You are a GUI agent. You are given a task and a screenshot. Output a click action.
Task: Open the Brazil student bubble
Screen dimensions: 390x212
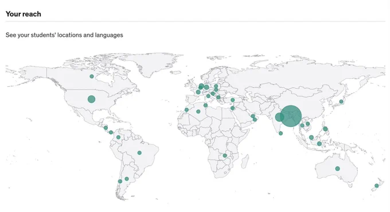[139, 153]
